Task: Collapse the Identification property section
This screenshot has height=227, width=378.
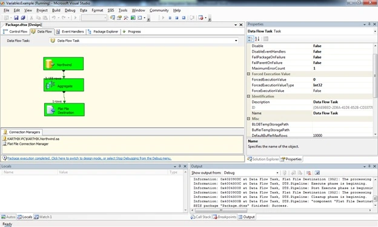Action: click(248, 96)
